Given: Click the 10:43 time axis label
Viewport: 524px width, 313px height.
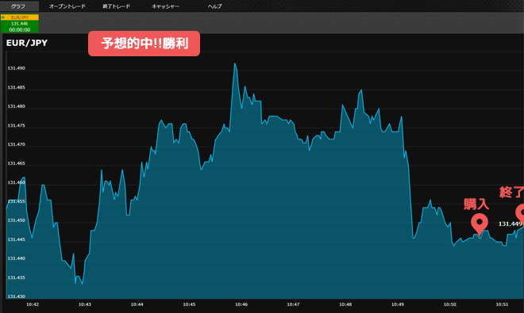Looking at the screenshot, I should (84, 304).
